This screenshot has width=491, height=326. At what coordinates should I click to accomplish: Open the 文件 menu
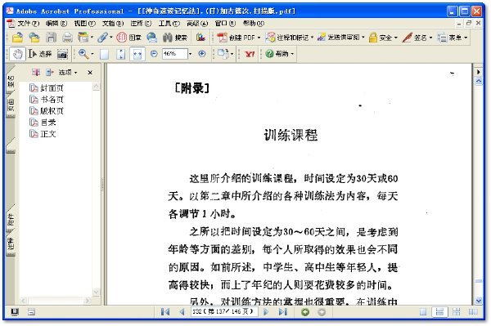pos(28,23)
